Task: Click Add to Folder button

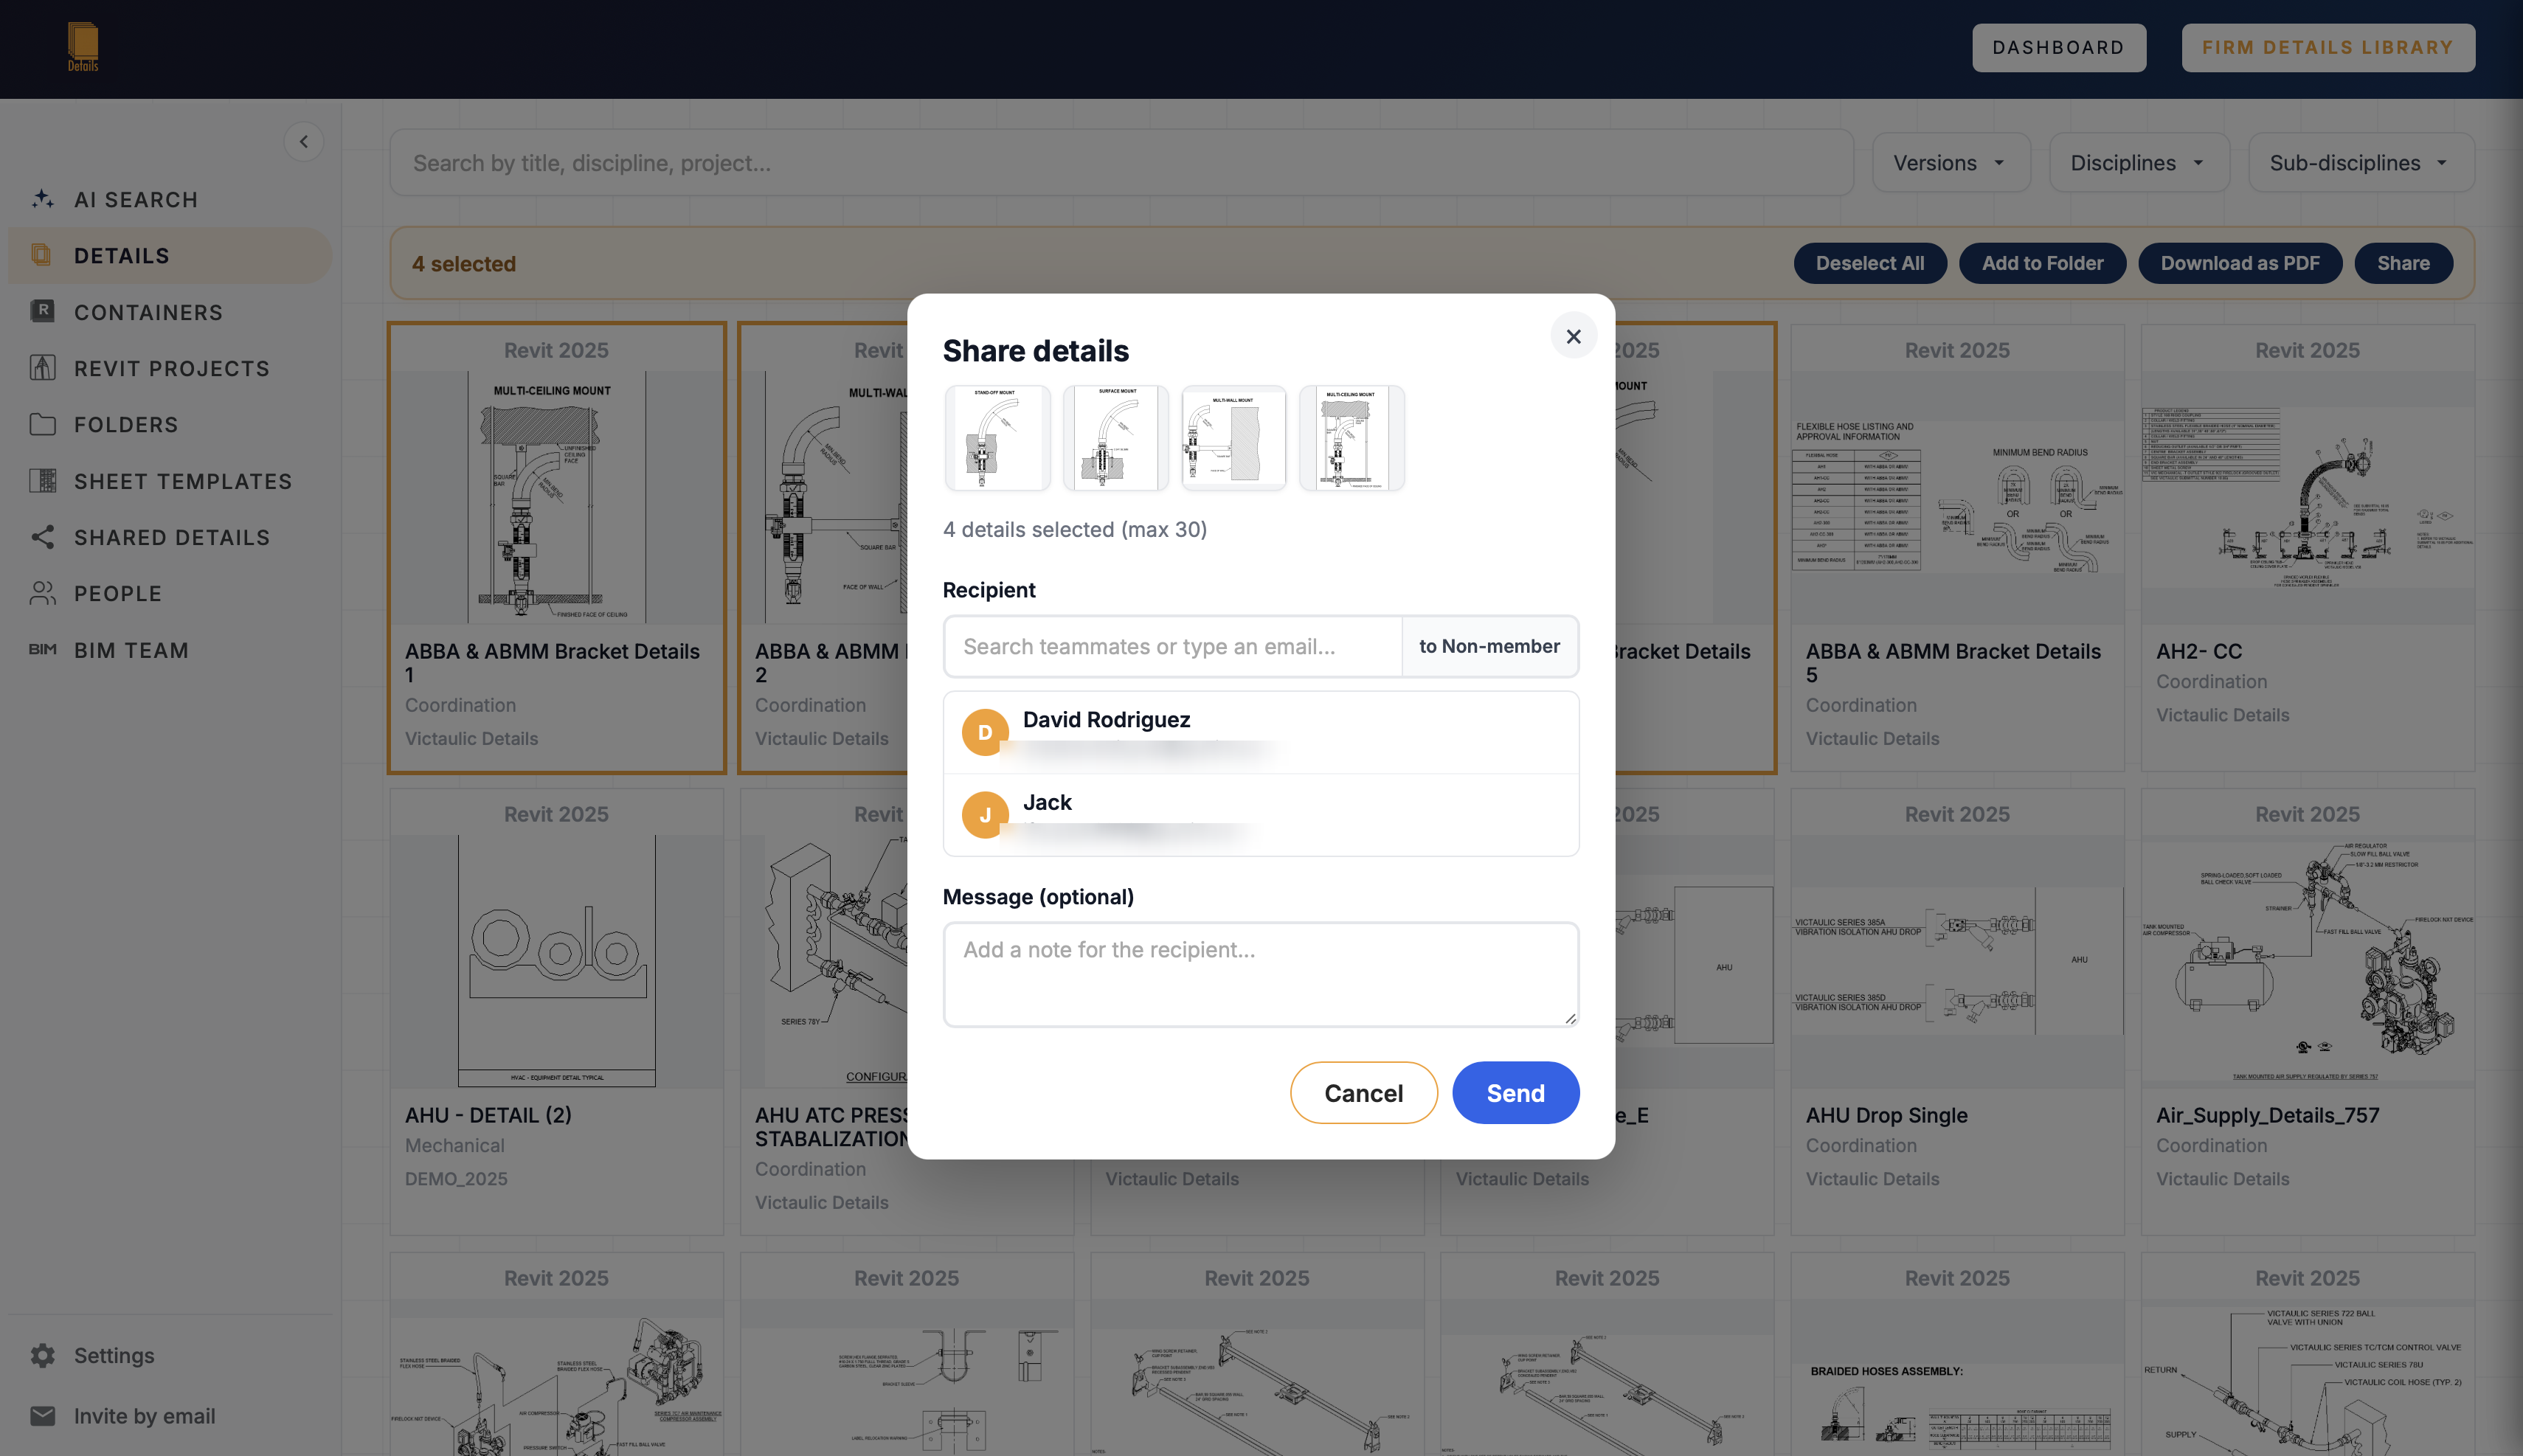Action: (2042, 263)
